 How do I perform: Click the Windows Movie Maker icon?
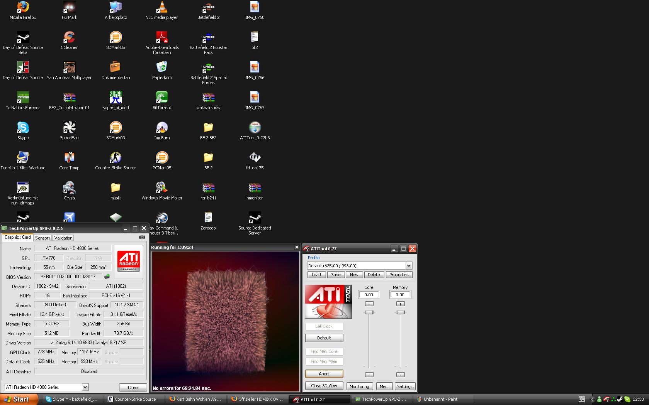click(x=162, y=191)
